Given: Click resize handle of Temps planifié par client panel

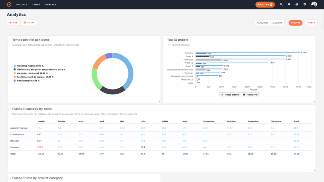Looking at the screenshot, I should (x=159, y=101).
